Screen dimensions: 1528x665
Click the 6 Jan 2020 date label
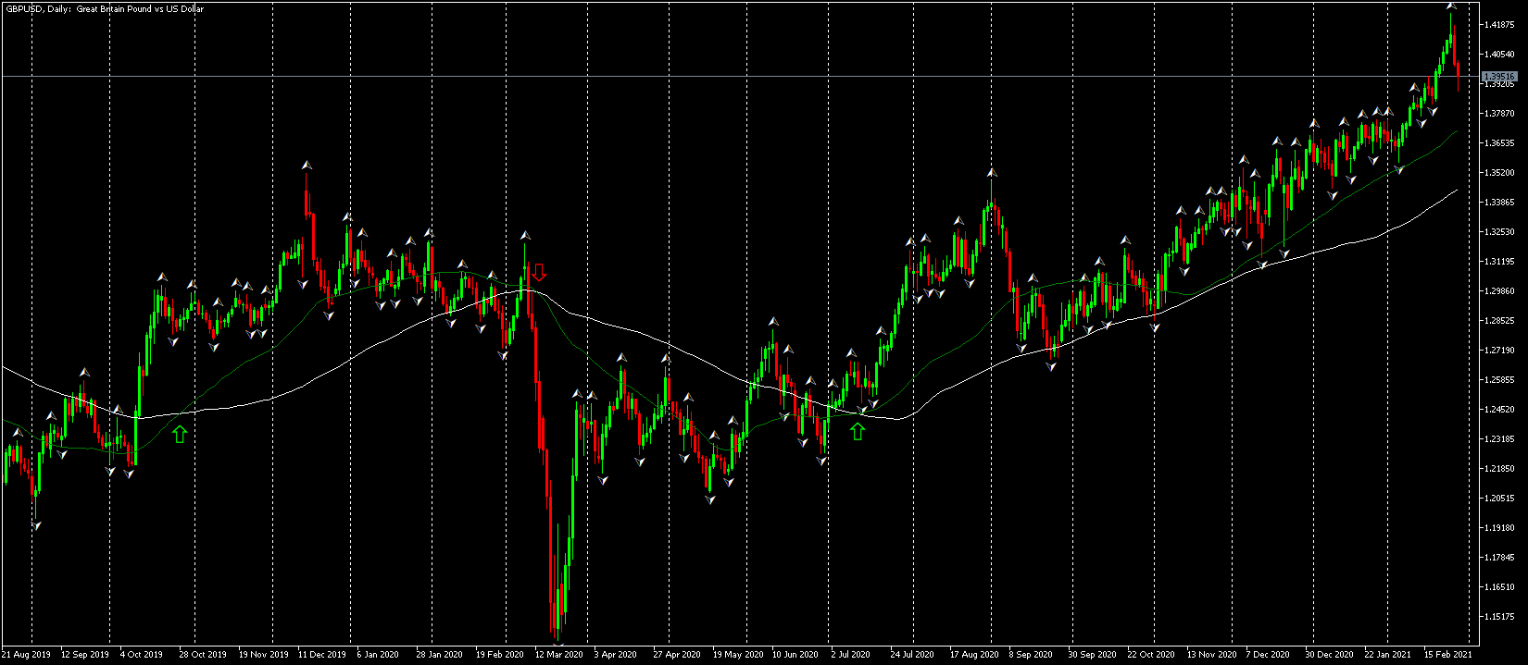pyautogui.click(x=379, y=654)
